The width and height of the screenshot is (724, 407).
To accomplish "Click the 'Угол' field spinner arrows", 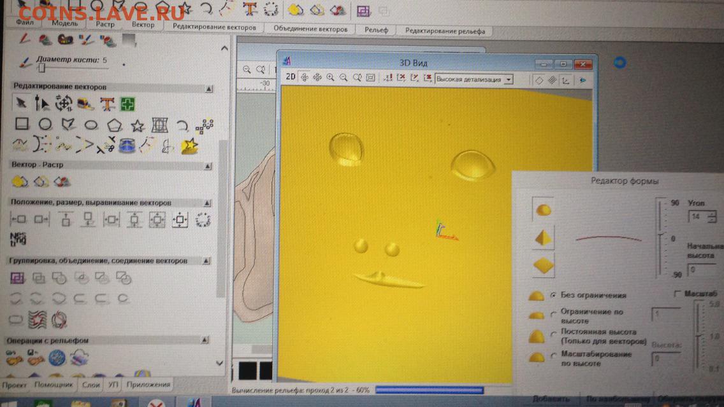I will 712,216.
